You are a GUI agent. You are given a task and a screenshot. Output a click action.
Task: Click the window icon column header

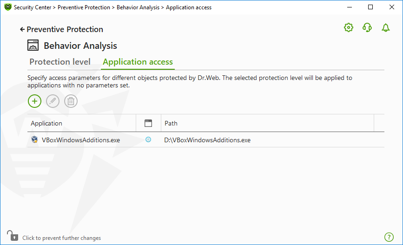148,123
